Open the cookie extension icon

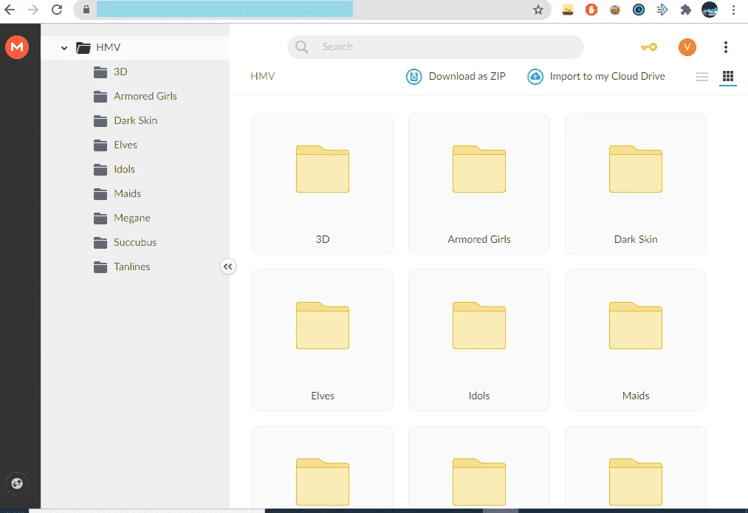pos(615,10)
